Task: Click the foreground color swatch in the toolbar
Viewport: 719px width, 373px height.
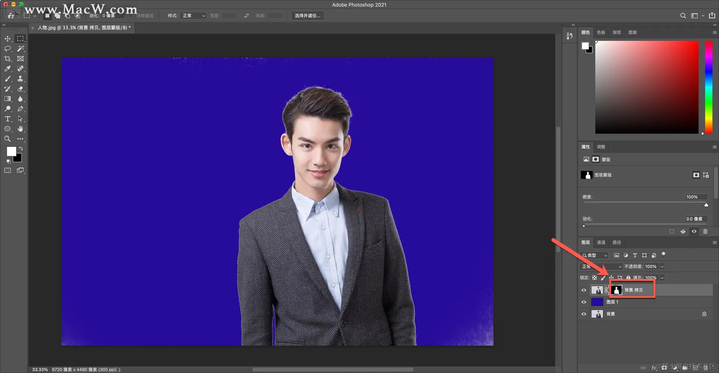Action: tap(11, 151)
